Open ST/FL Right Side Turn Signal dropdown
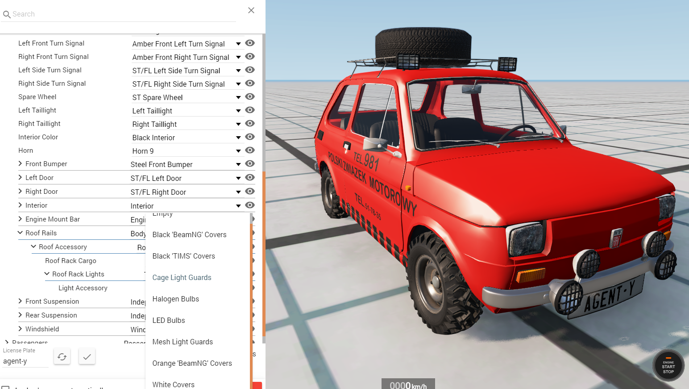The height and width of the screenshot is (389, 689). [187, 84]
